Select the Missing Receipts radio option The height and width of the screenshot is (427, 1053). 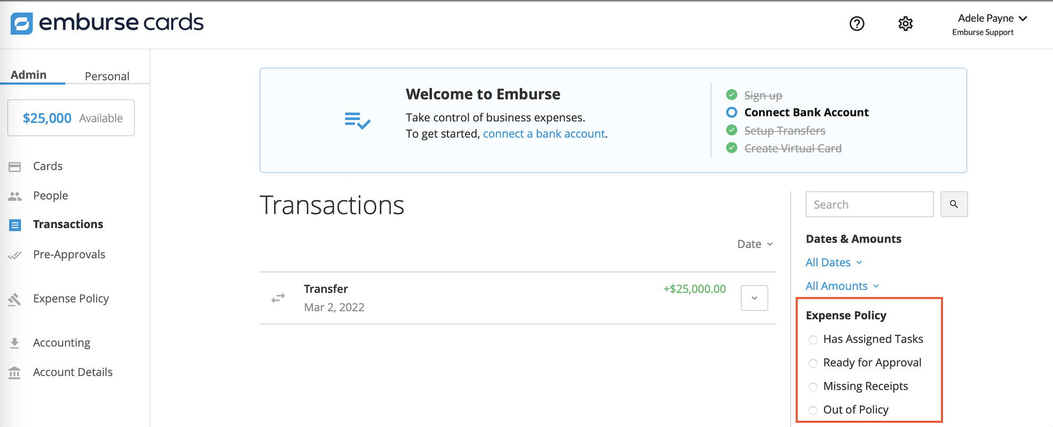(x=813, y=387)
